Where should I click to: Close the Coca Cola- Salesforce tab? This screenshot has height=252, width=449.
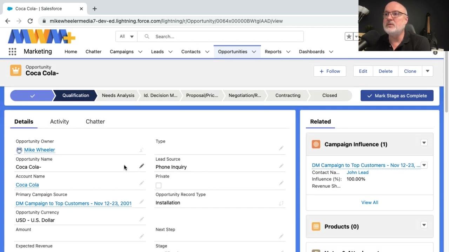(x=81, y=8)
